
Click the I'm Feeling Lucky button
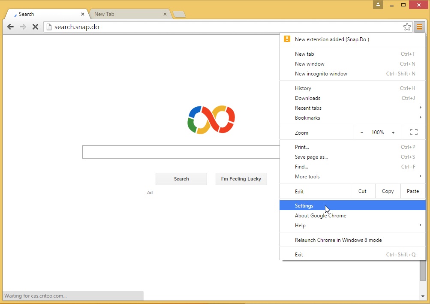[x=241, y=179]
